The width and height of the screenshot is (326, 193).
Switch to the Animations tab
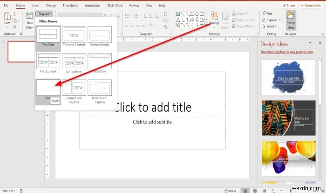click(92, 6)
